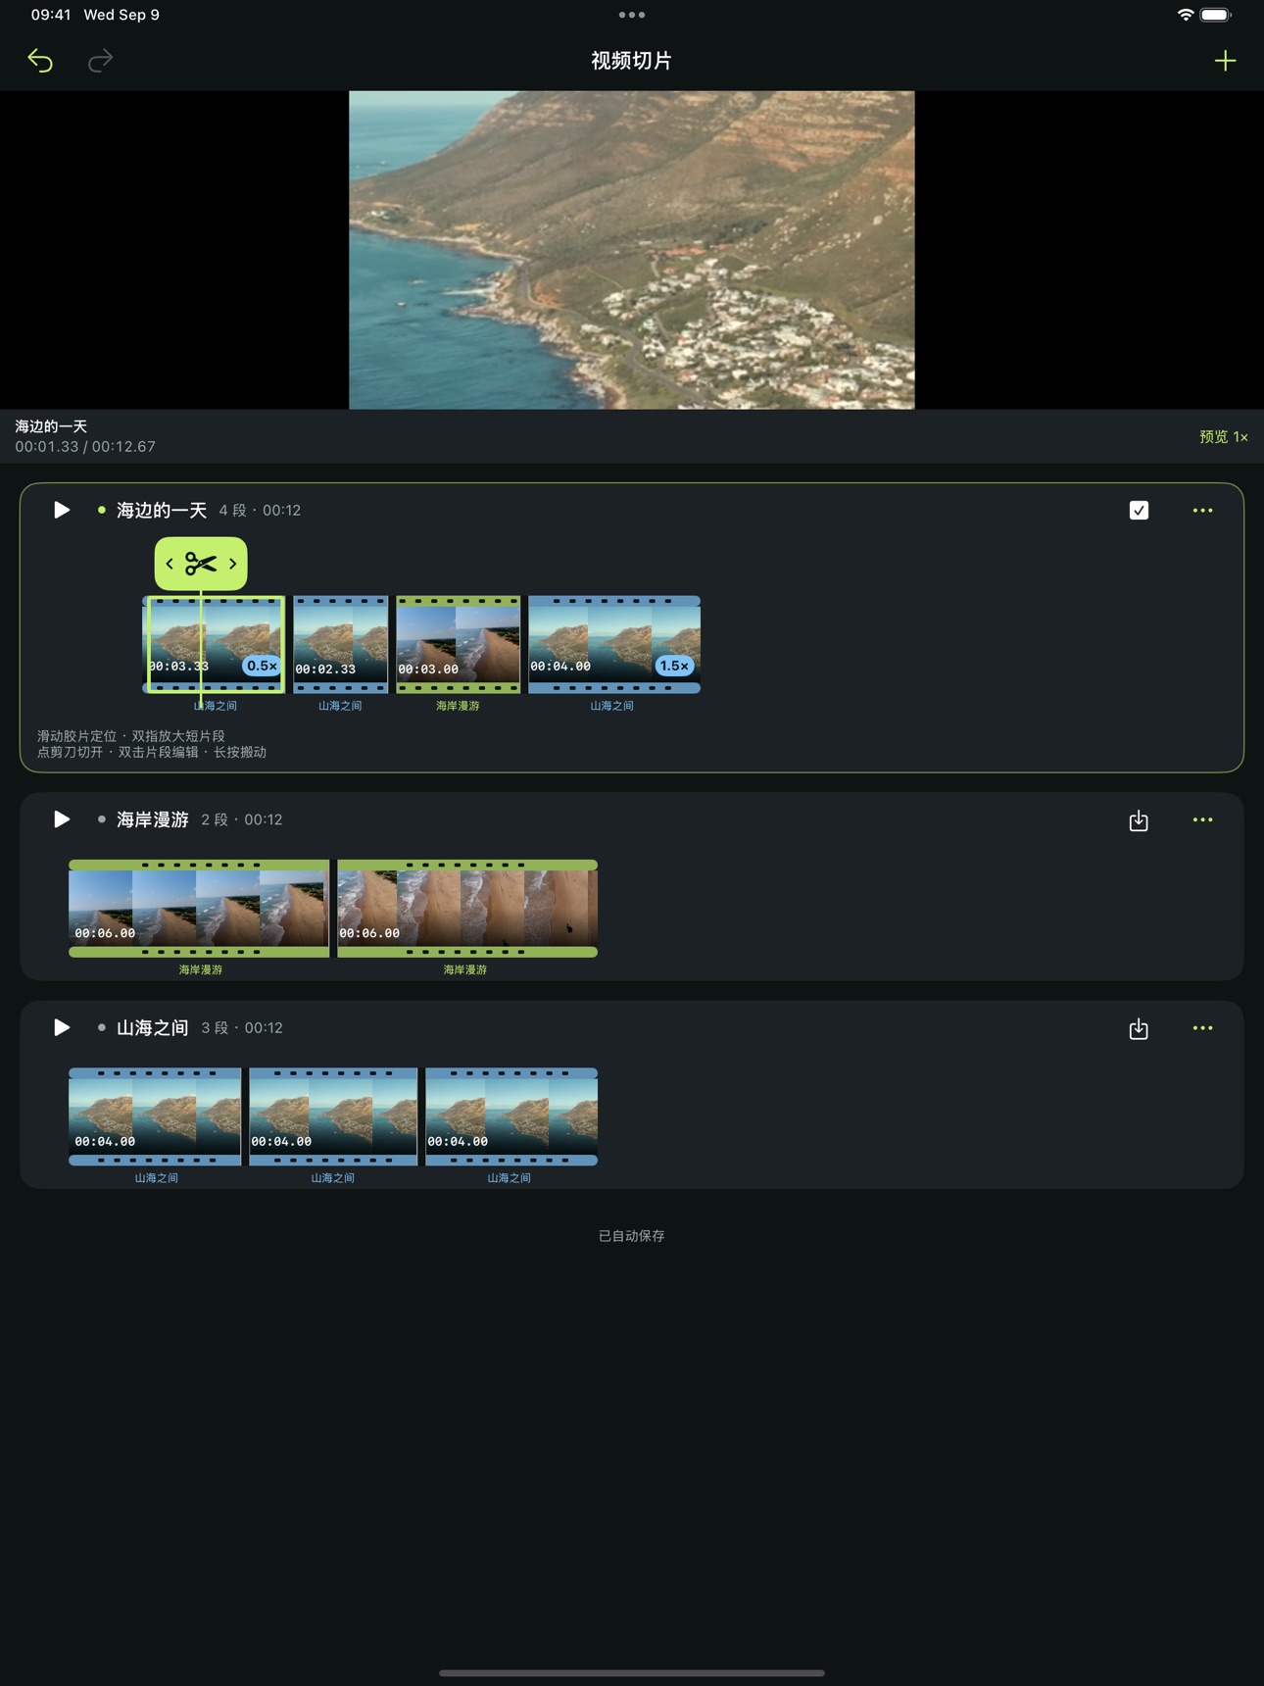Screen dimensions: 1264x1686
Task: Play the 山海之间 sequence
Action: 61,1027
